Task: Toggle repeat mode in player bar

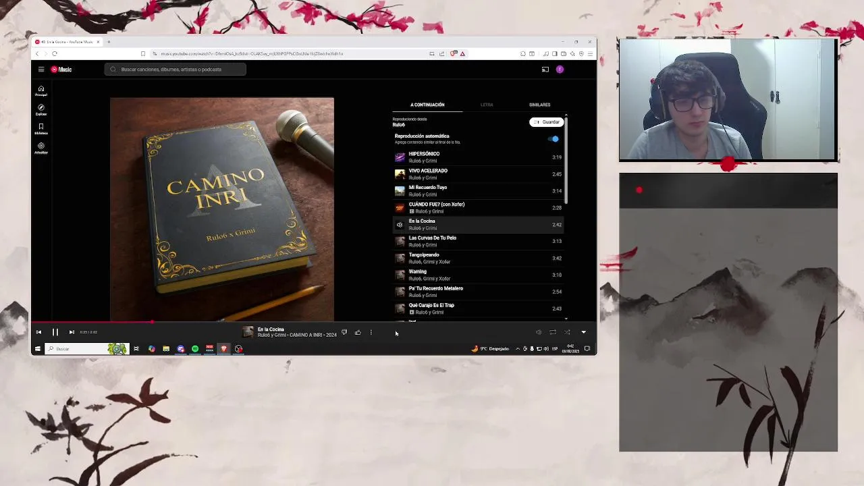Action: pos(553,332)
